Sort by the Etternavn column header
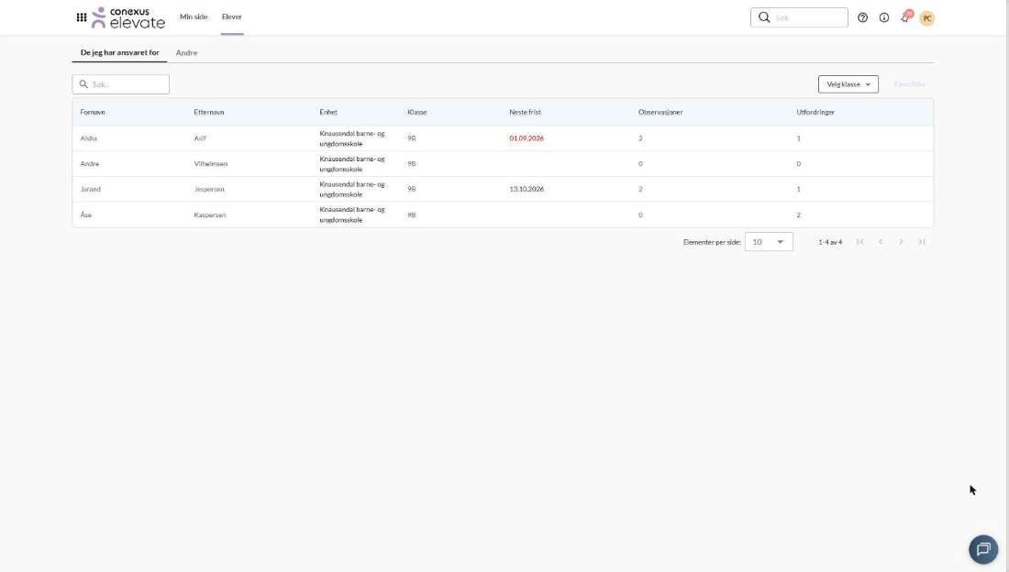This screenshot has width=1009, height=572. click(209, 112)
